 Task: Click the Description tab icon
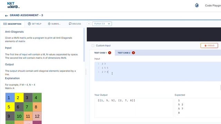5,24
